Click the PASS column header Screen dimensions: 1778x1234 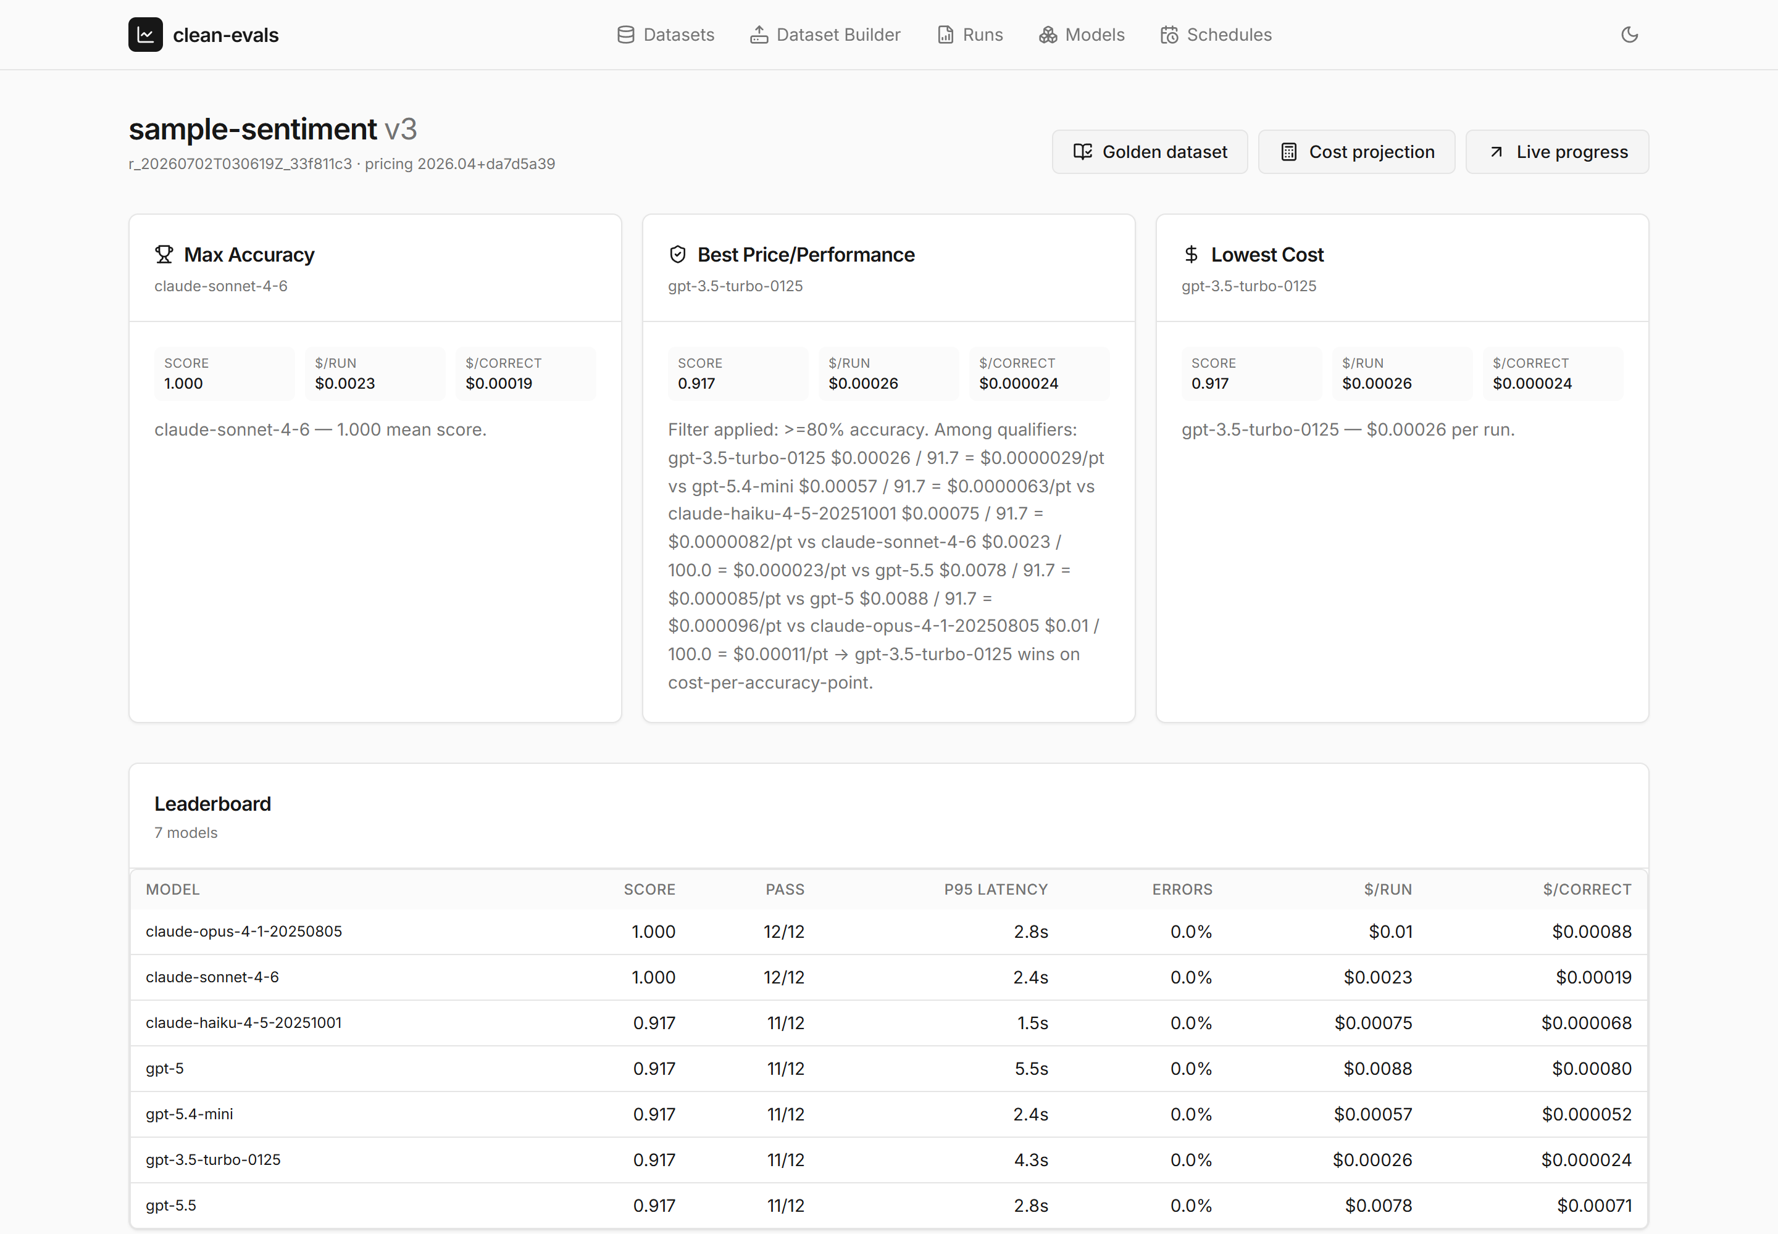coord(785,889)
